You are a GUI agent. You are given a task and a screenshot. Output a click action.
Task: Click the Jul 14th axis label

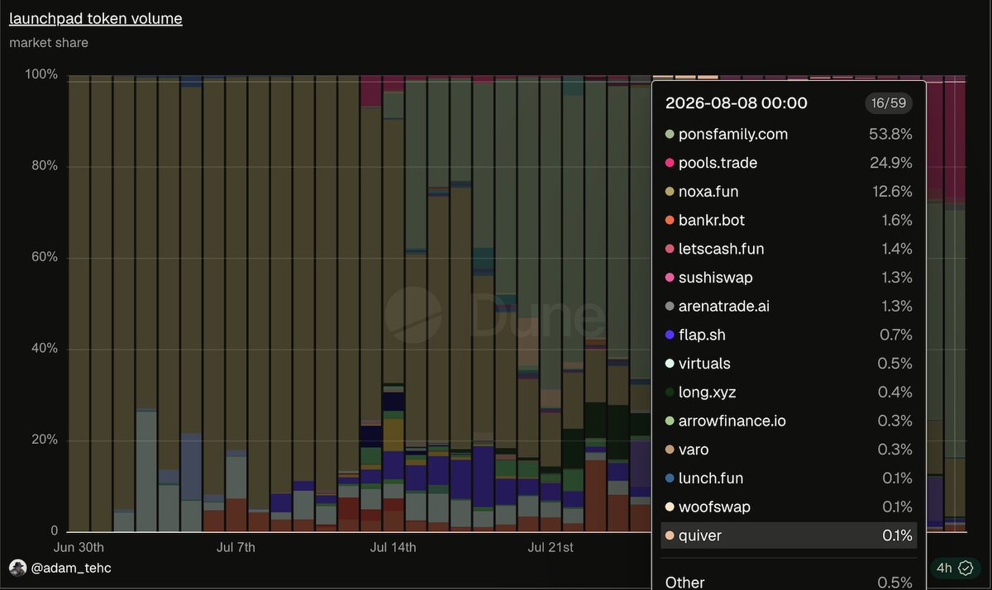point(393,547)
